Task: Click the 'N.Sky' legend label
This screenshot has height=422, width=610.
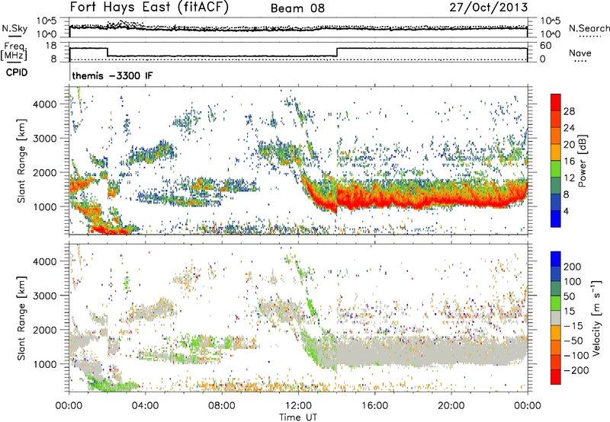Action: 14,28
